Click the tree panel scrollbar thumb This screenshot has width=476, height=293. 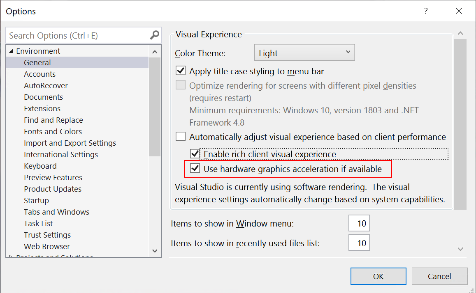click(155, 107)
